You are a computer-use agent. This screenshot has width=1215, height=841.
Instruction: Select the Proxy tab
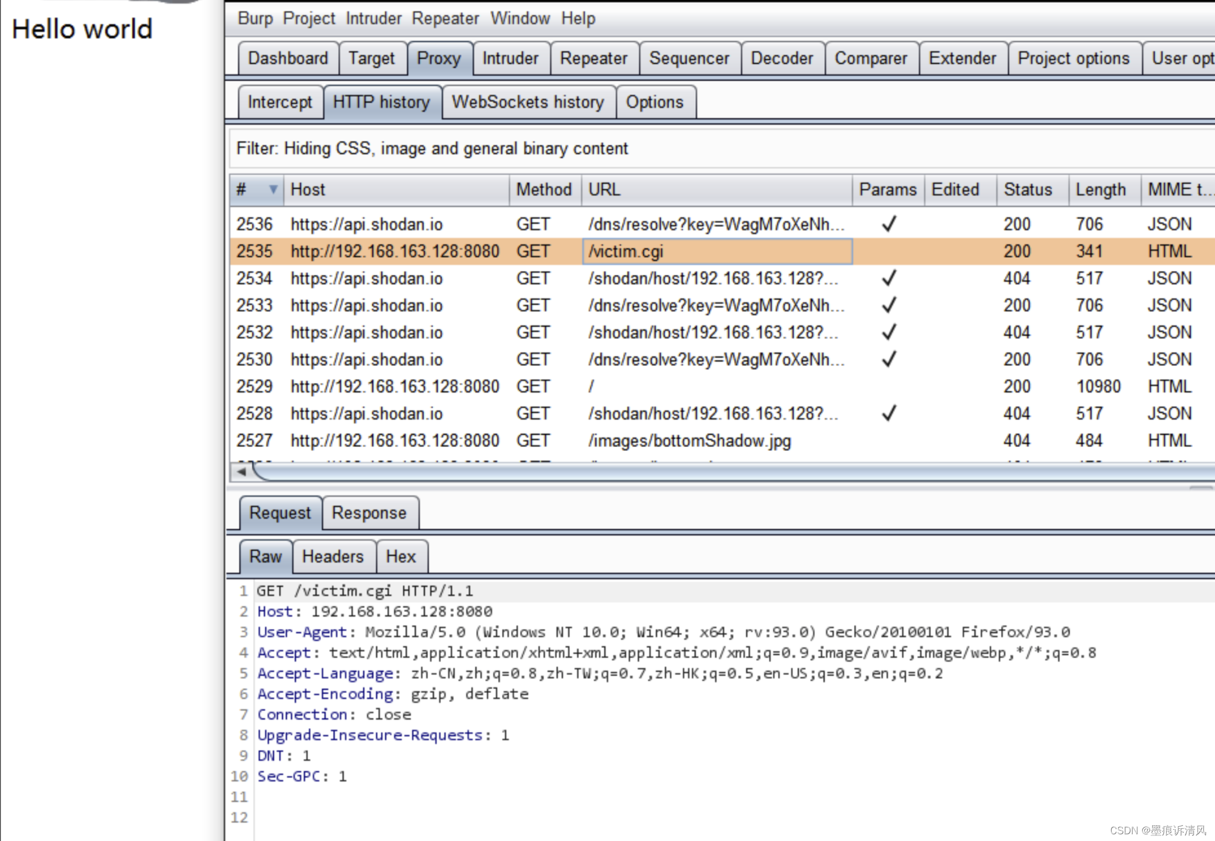(439, 58)
